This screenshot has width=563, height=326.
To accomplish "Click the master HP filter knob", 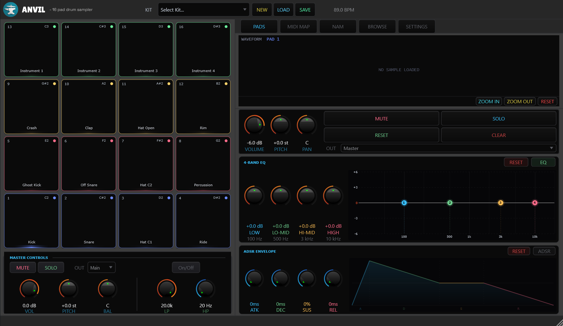I will point(206,289).
